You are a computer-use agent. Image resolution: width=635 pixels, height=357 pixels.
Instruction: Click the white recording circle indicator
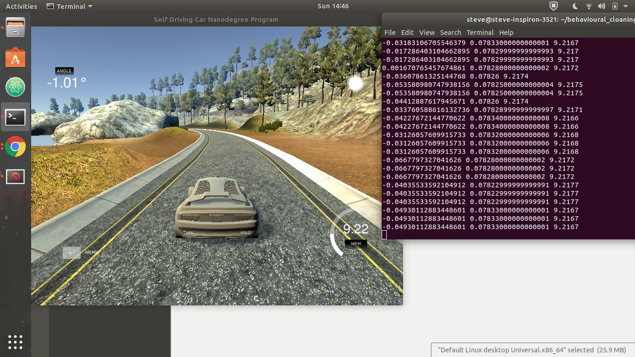pyautogui.click(x=355, y=84)
